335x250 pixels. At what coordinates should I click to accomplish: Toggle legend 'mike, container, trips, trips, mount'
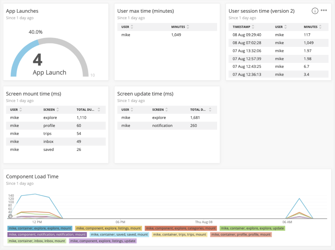(x=180, y=235)
